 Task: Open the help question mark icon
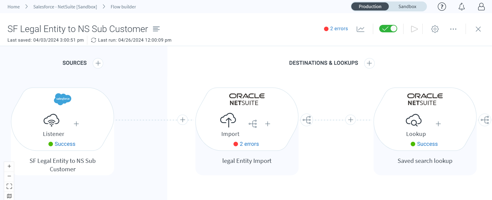[x=442, y=7]
